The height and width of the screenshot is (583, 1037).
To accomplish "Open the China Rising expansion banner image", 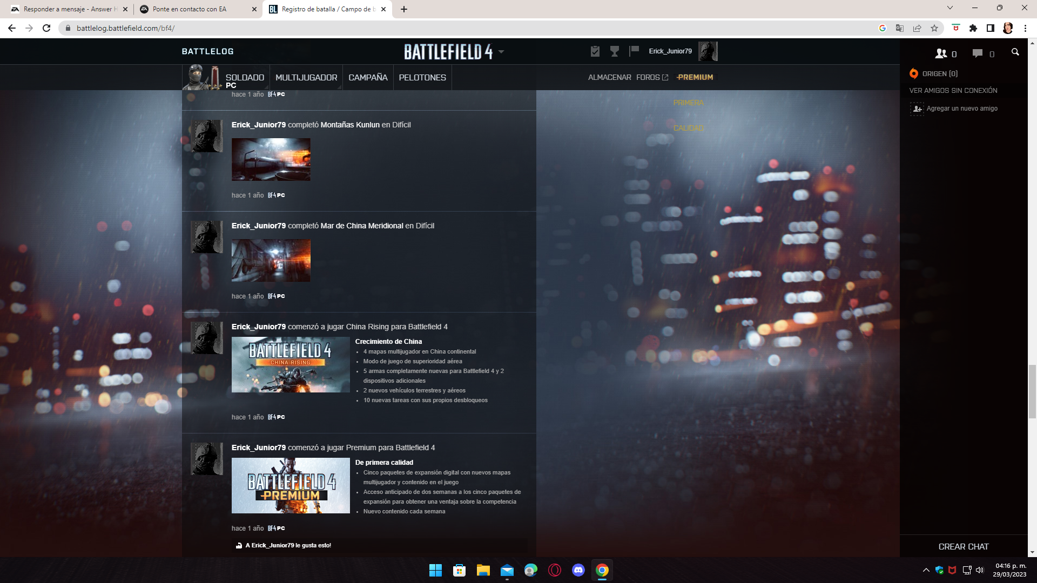I will coord(291,365).
